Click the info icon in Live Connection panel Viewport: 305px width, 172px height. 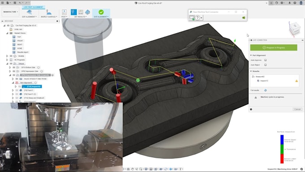coord(251,110)
